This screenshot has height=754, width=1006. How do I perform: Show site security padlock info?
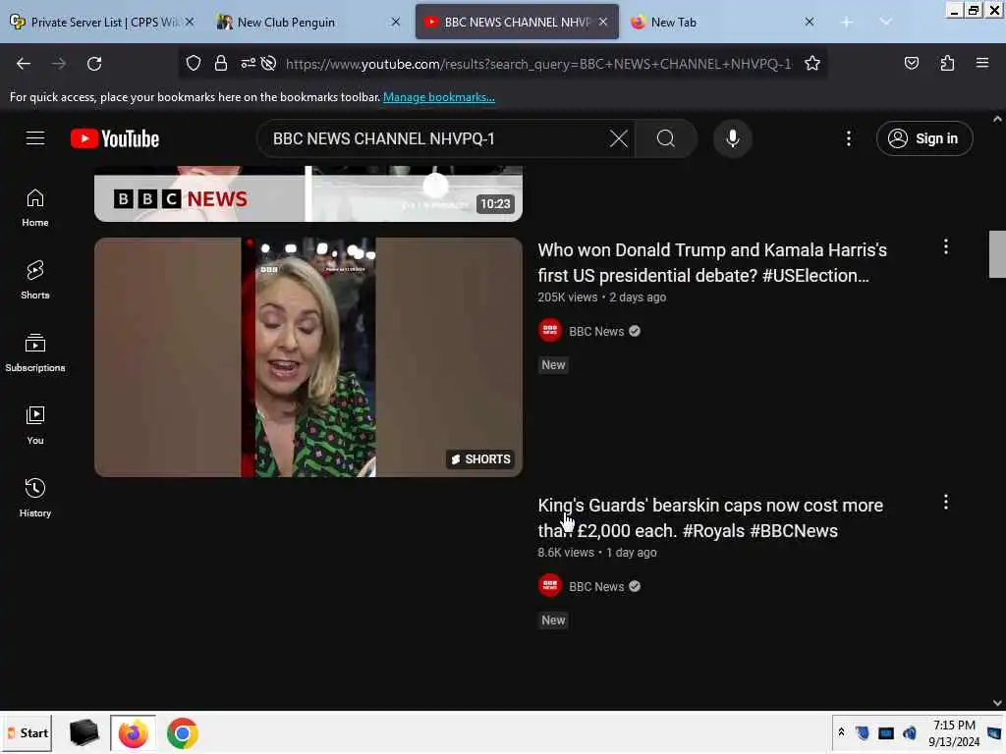coord(221,63)
